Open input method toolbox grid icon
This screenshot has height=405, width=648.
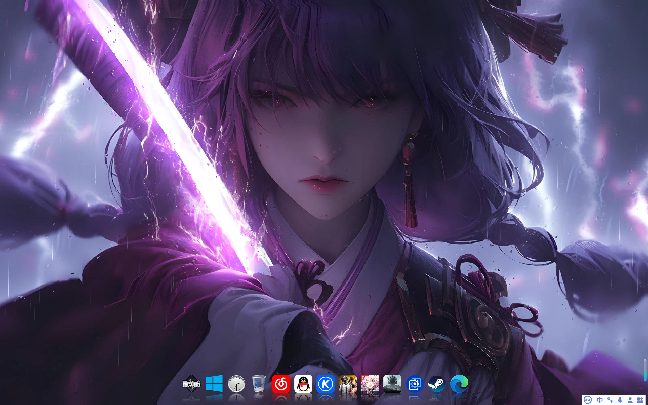[x=640, y=400]
